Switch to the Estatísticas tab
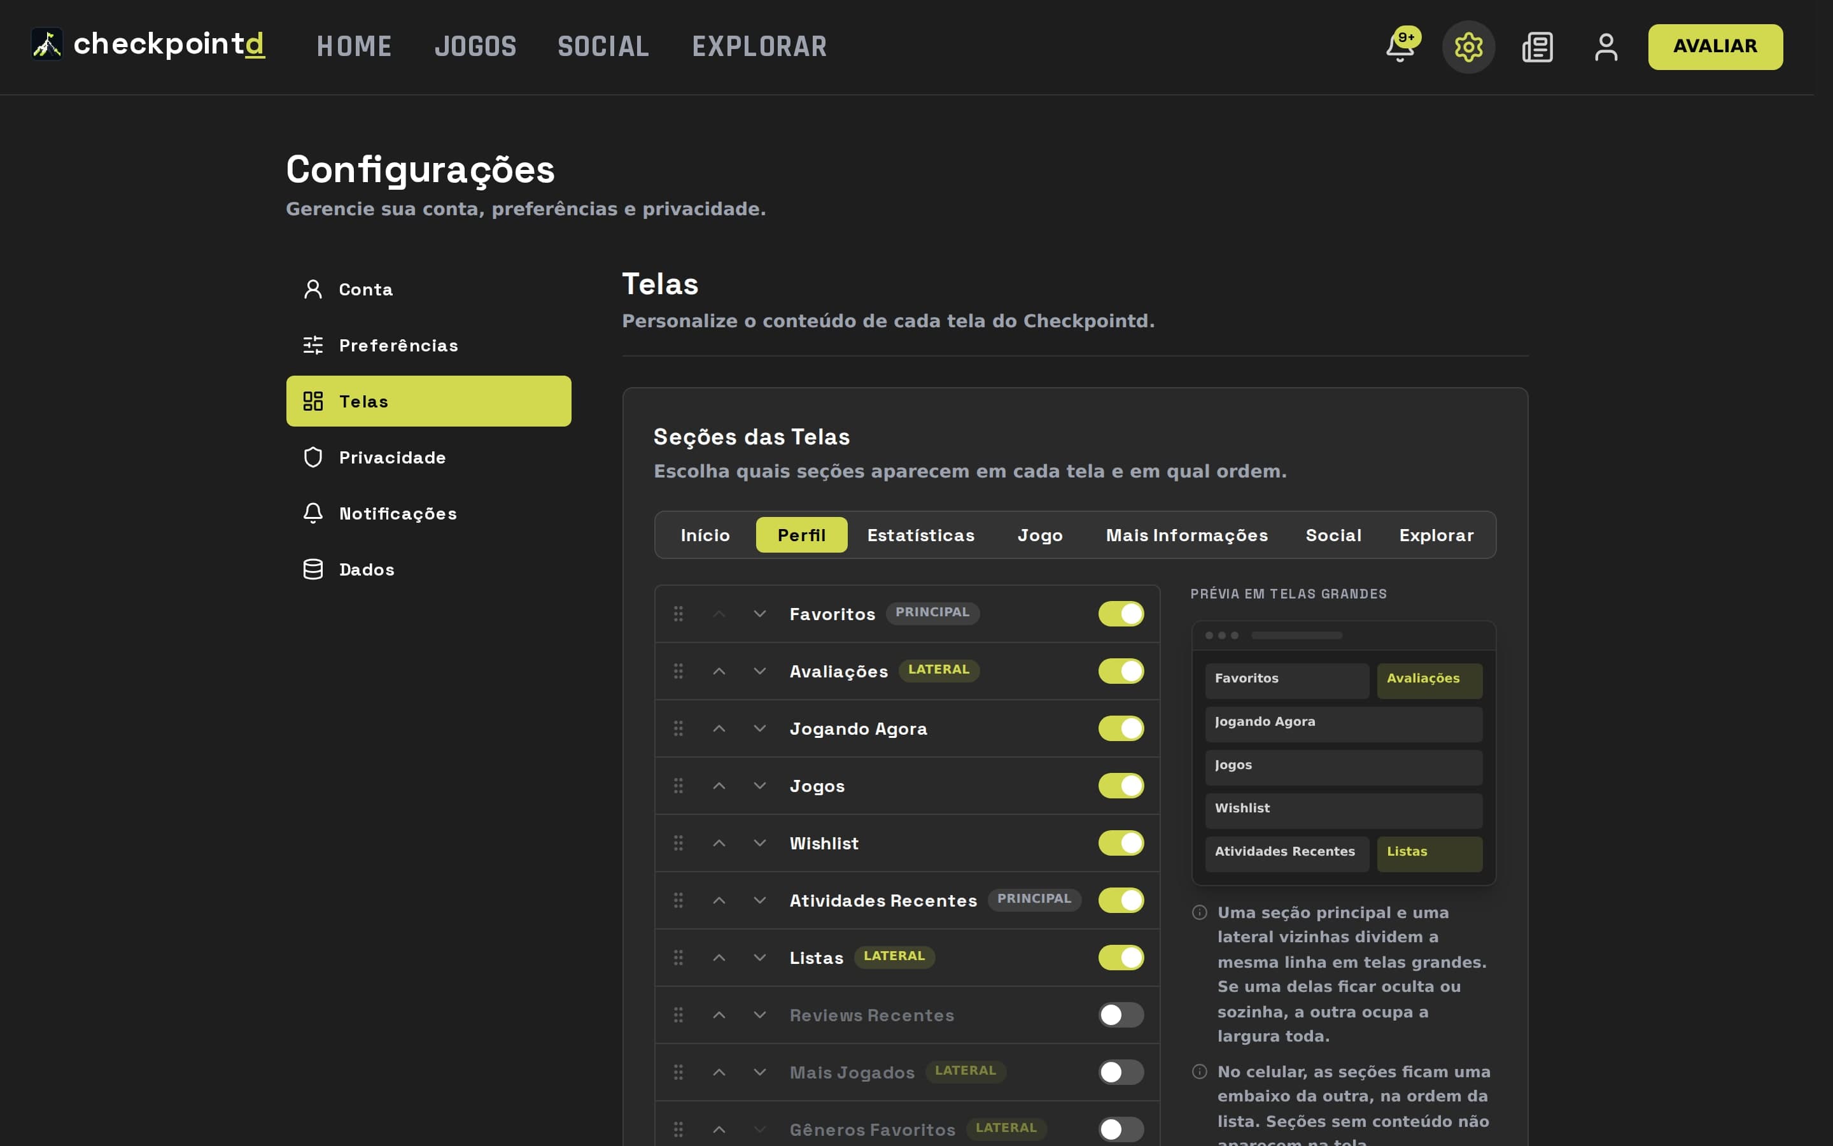The width and height of the screenshot is (1833, 1146). pyautogui.click(x=920, y=534)
